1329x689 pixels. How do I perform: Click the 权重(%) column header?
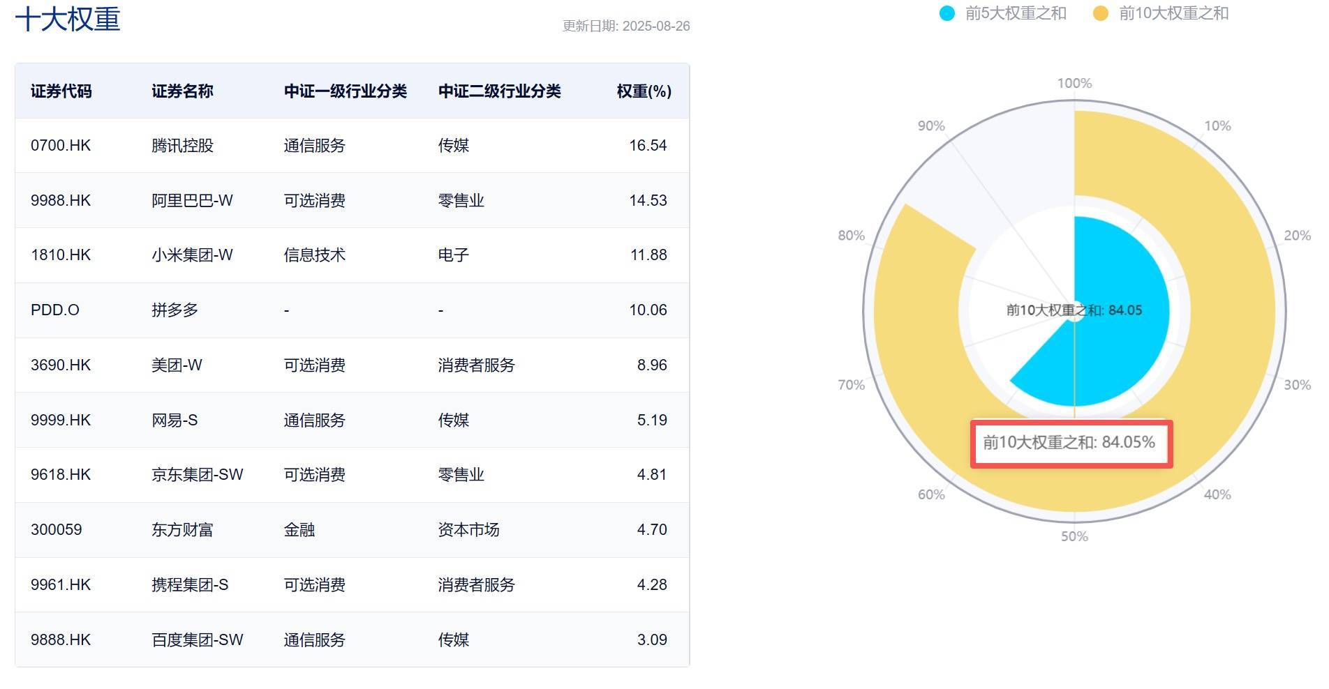coord(644,91)
